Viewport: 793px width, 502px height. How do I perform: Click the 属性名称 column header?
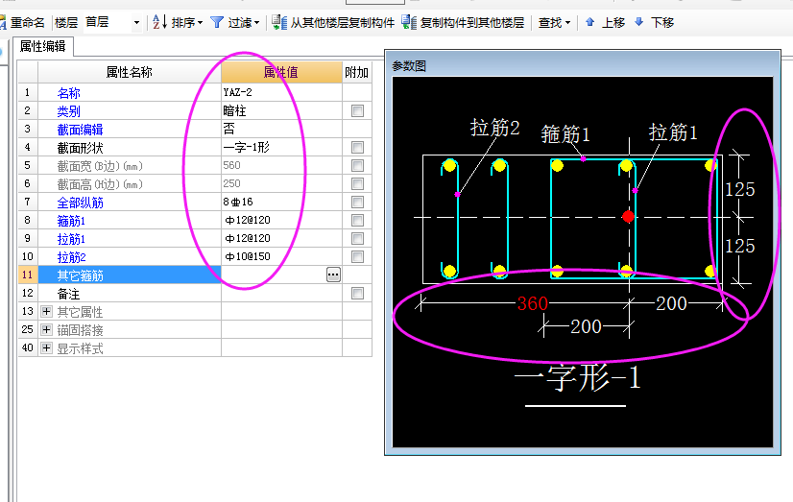click(x=130, y=72)
